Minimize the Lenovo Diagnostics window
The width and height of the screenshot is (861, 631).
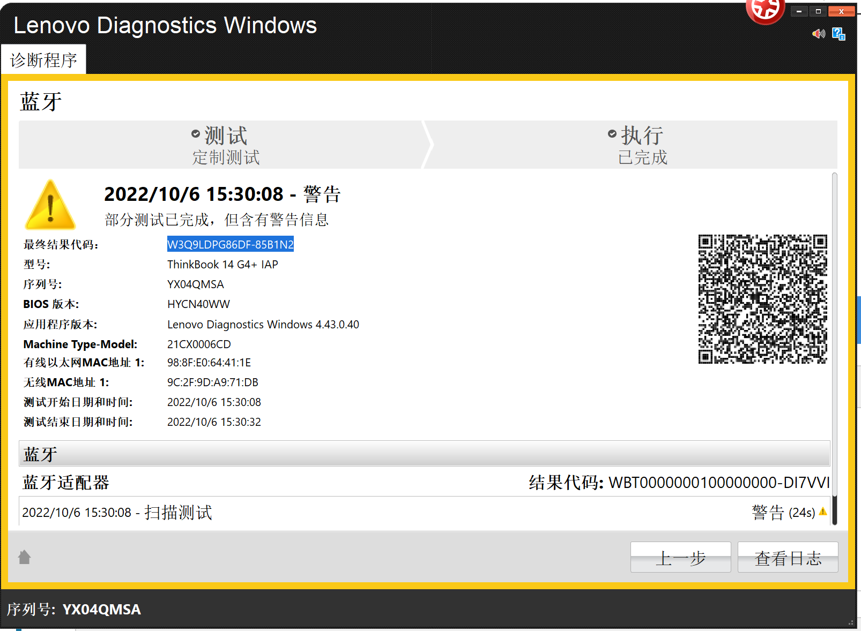(x=799, y=11)
